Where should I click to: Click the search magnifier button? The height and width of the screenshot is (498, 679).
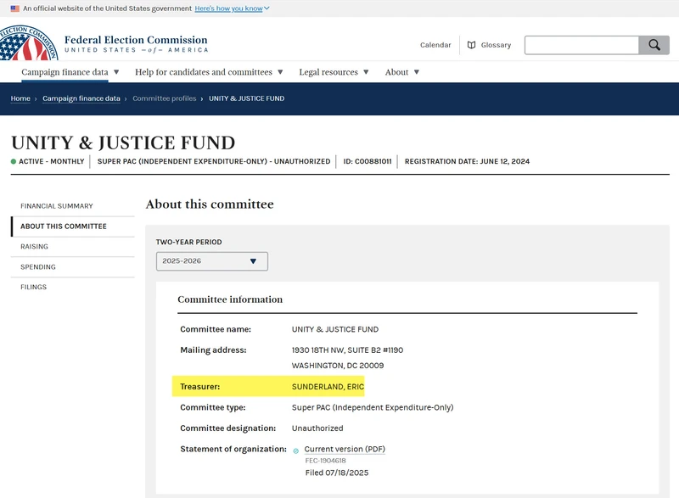[654, 45]
